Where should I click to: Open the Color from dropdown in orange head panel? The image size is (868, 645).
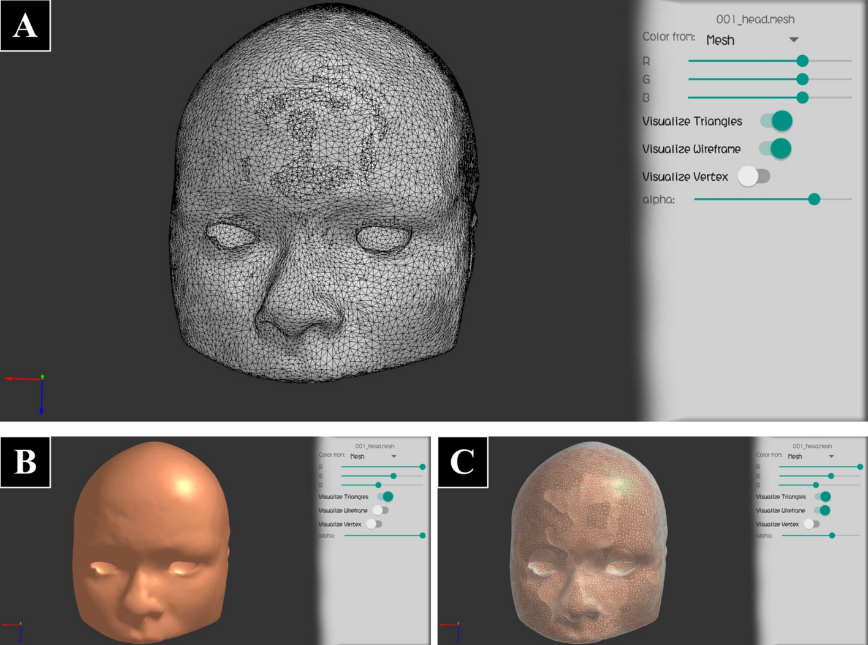tap(373, 456)
